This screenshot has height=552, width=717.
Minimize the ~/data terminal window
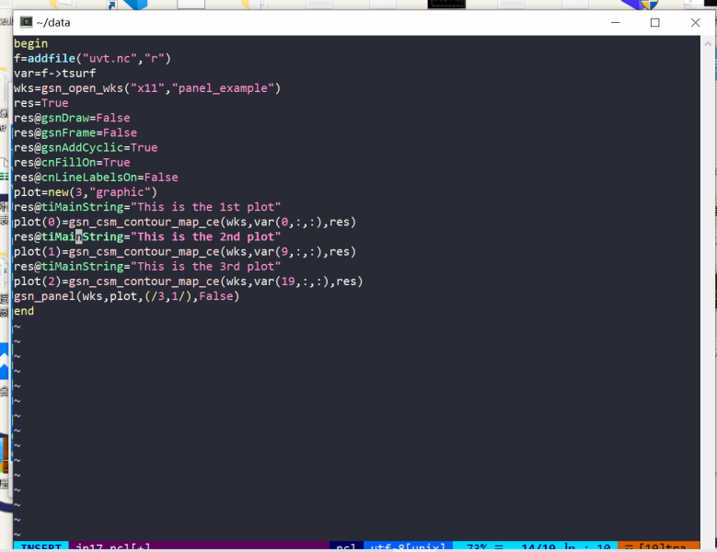click(613, 22)
